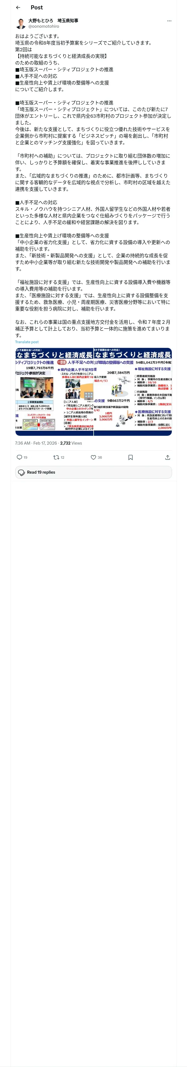The width and height of the screenshot is (187, 1067).
Task: Repost this post via the retweet icon
Action: tap(56, 457)
